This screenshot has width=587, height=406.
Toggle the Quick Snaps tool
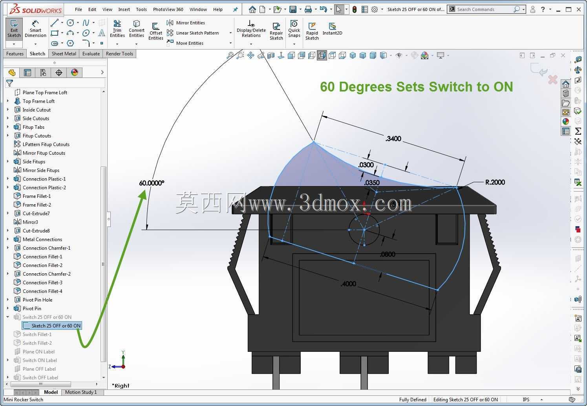[294, 29]
